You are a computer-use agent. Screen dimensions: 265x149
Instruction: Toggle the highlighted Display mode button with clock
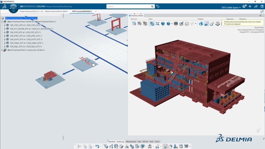(206, 24)
